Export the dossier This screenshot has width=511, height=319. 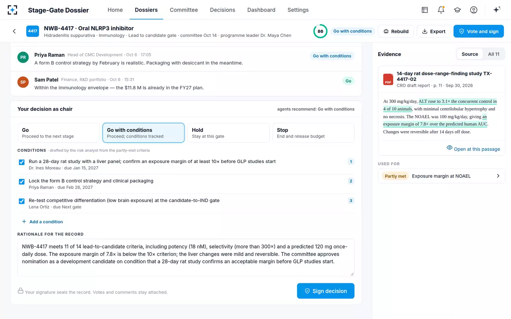tap(434, 31)
